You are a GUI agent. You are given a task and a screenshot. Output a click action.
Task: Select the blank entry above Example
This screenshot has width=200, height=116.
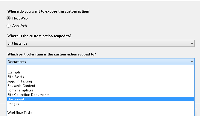click(x=100, y=68)
